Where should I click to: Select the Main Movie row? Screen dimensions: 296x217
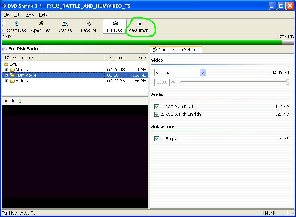point(75,75)
